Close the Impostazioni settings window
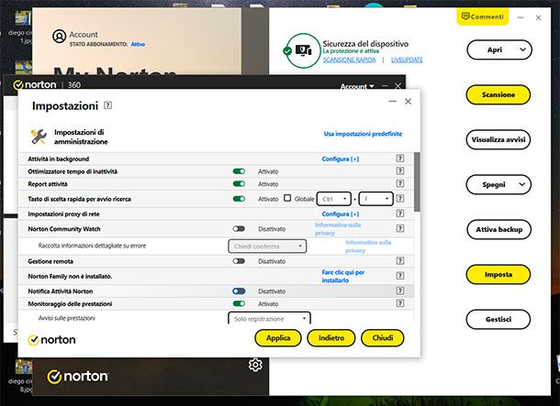The height and width of the screenshot is (406, 560). pyautogui.click(x=409, y=102)
